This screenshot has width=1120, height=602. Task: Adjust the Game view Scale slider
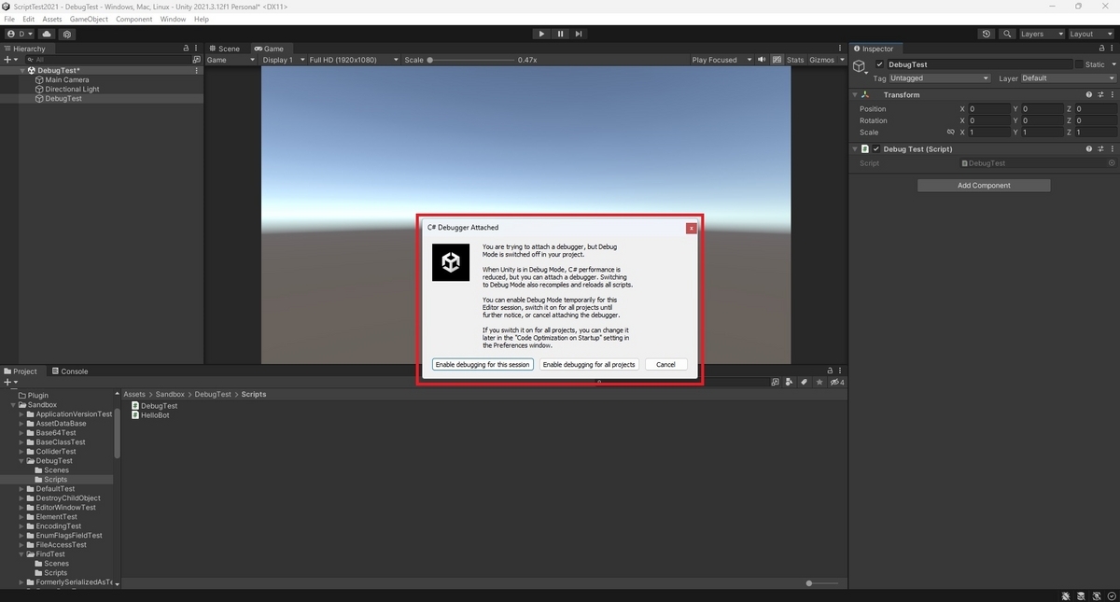(x=471, y=60)
